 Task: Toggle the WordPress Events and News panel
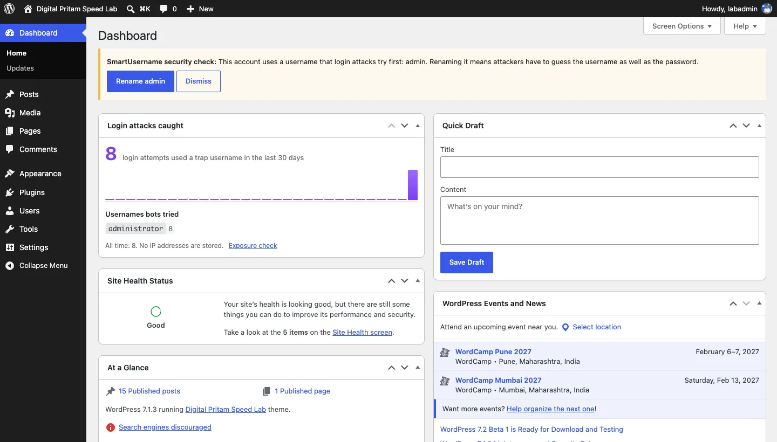tap(759, 303)
